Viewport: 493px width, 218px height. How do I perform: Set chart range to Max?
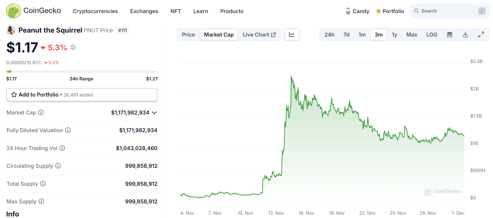(412, 35)
